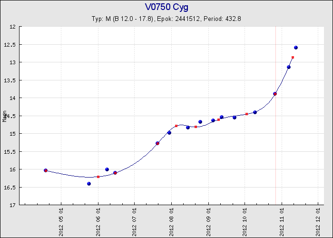Select the 15.5 magnitude axis label
The width and height of the screenshot is (333, 238).
pos(10,151)
